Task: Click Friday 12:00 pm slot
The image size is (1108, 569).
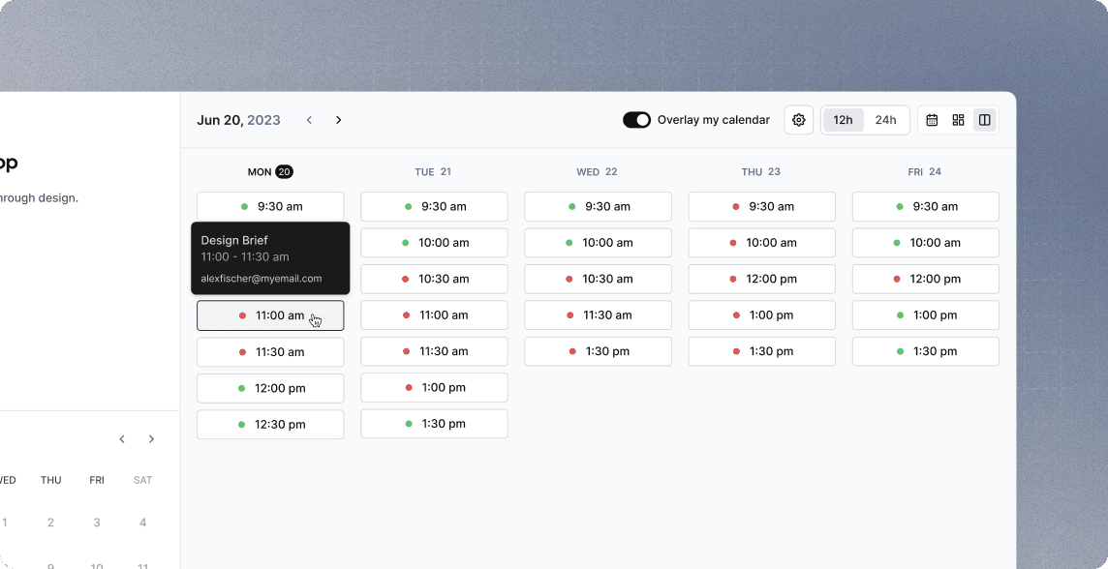Action: [926, 279]
